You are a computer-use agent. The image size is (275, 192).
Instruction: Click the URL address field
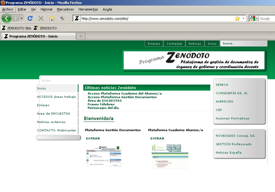click(x=157, y=19)
